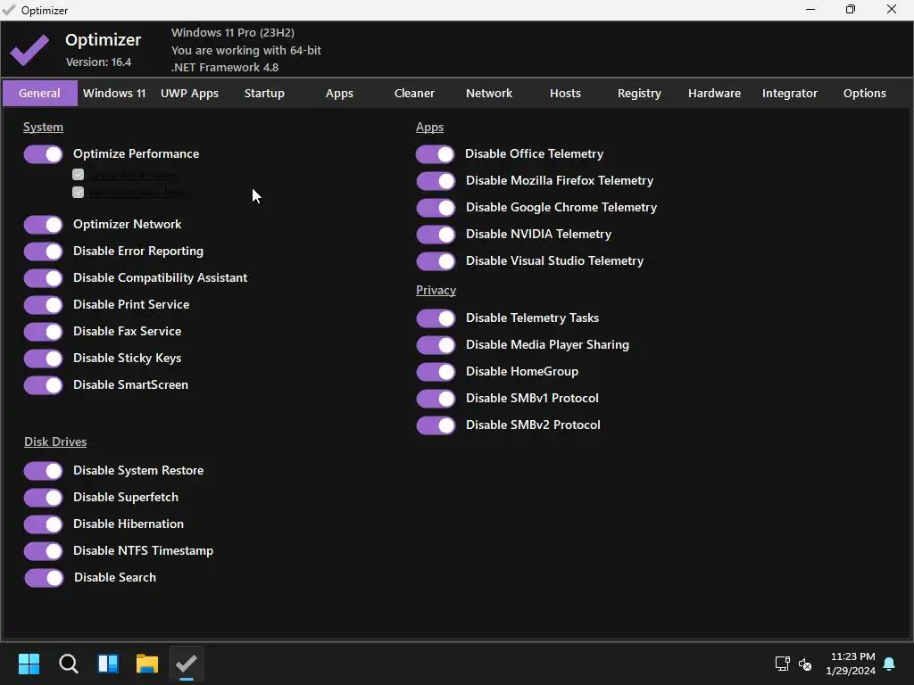Screen dimensions: 914x685
Task: Toggle Disable Mozilla Firefox Telemetry
Action: click(x=436, y=181)
